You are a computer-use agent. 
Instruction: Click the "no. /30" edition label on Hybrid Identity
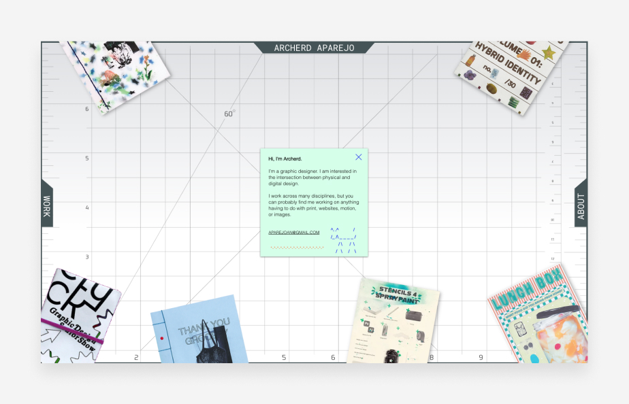coord(498,76)
